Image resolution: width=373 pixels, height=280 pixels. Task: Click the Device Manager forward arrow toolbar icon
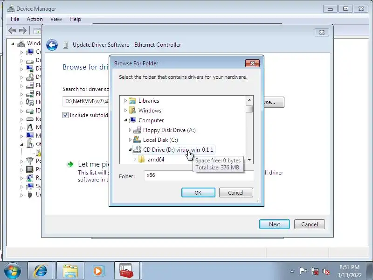pos(23,30)
